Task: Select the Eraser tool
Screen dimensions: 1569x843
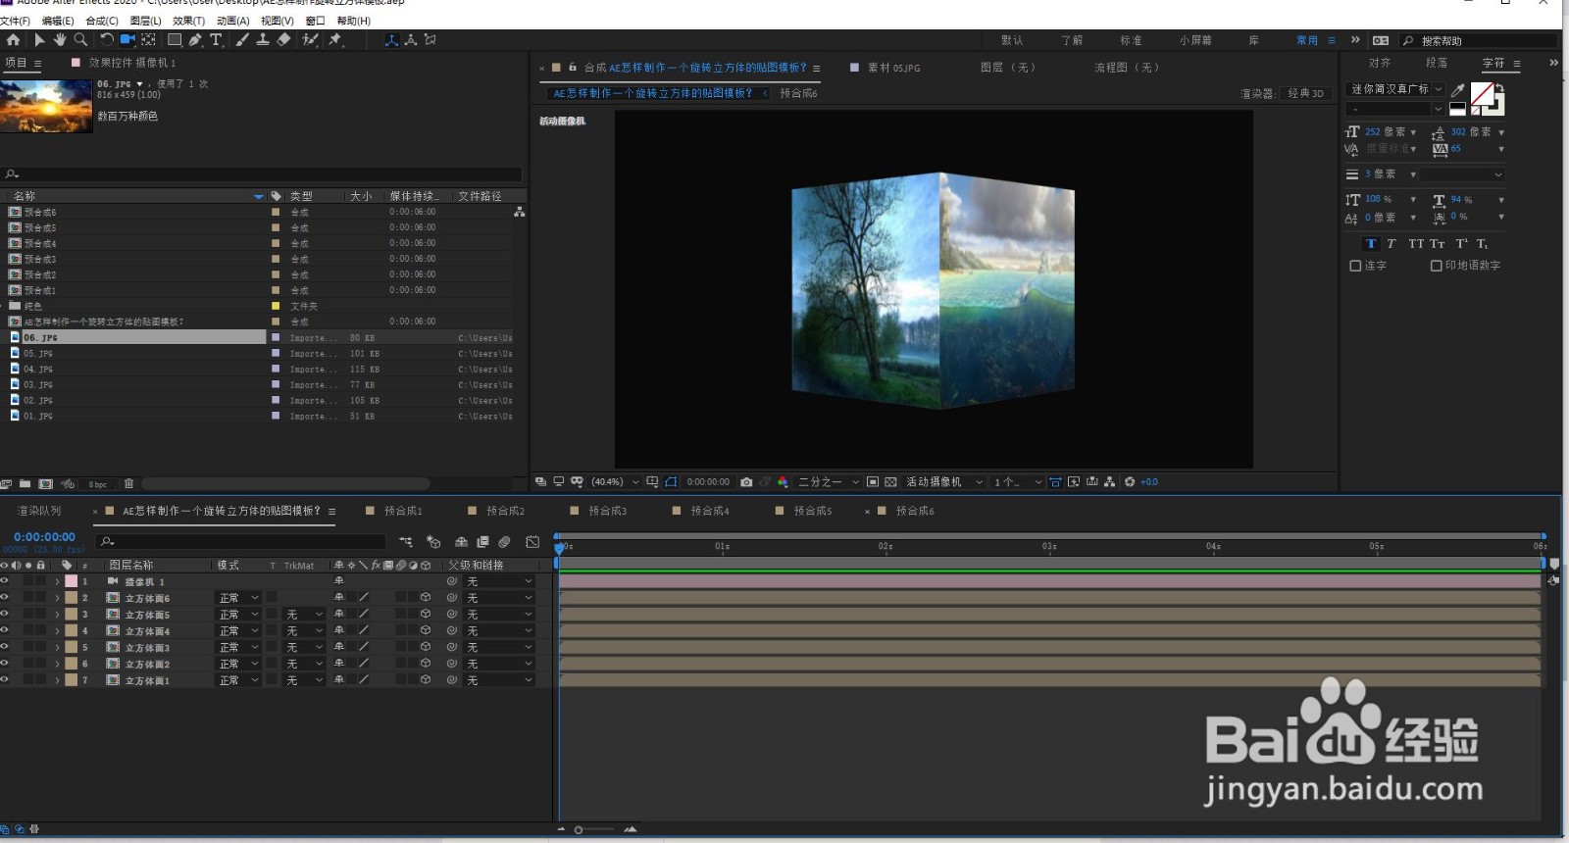Action: (283, 40)
